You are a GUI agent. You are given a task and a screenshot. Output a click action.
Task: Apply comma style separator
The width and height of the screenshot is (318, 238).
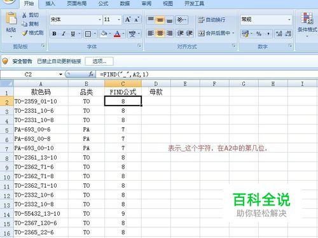pos(268,34)
